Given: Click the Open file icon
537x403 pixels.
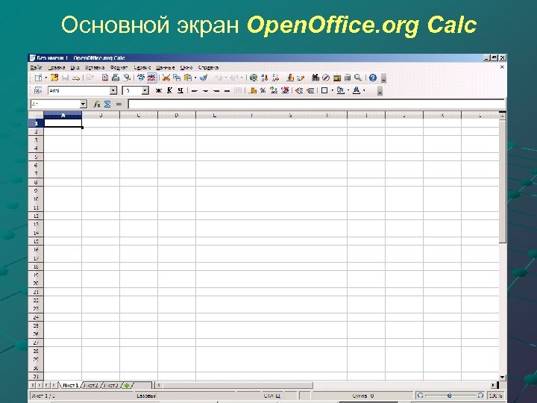Looking at the screenshot, I should (54, 78).
